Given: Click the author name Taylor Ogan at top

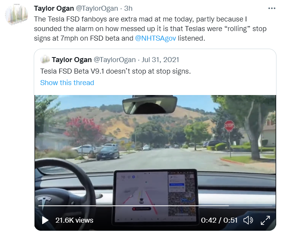Looking at the screenshot, I should (x=53, y=8).
